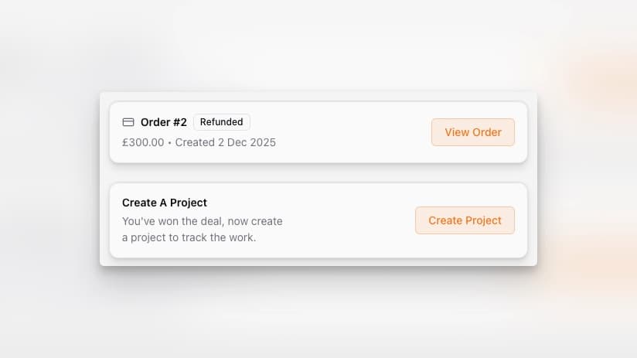Open the order with View Order button

click(472, 132)
